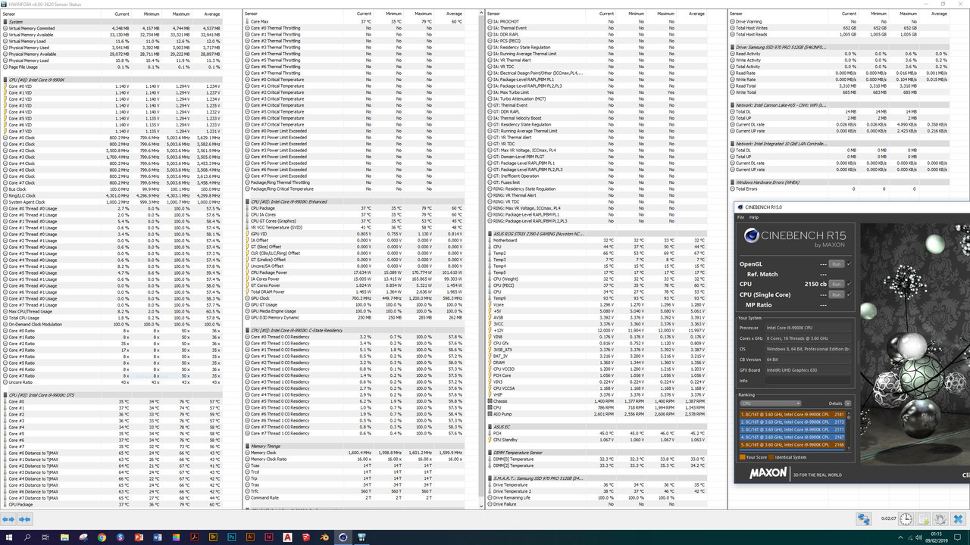Show hidden system tray icons chevron
This screenshot has height=545, width=970.
(900, 537)
